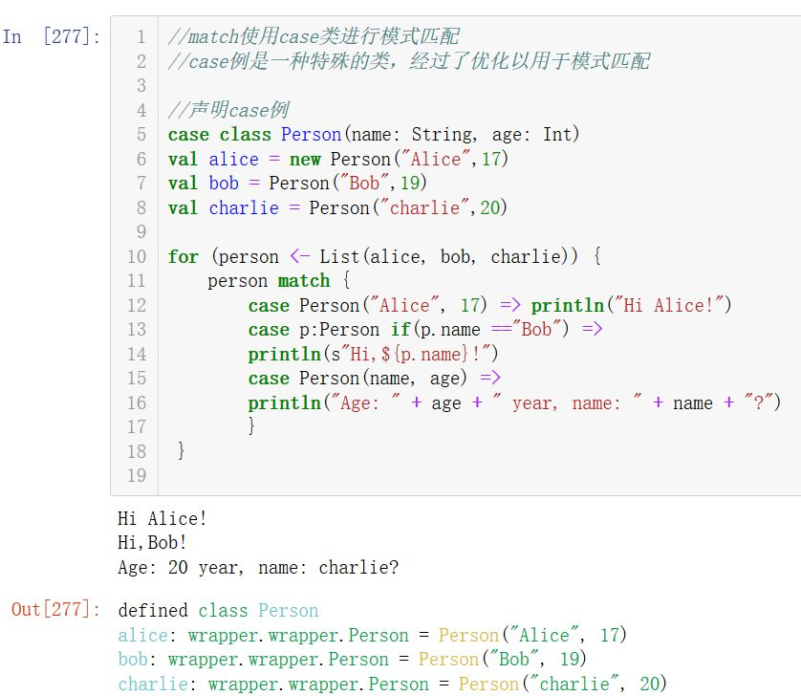Click the "Hi,Bob!" printed output line
Image resolution: width=801 pixels, height=696 pixels.
point(152,543)
